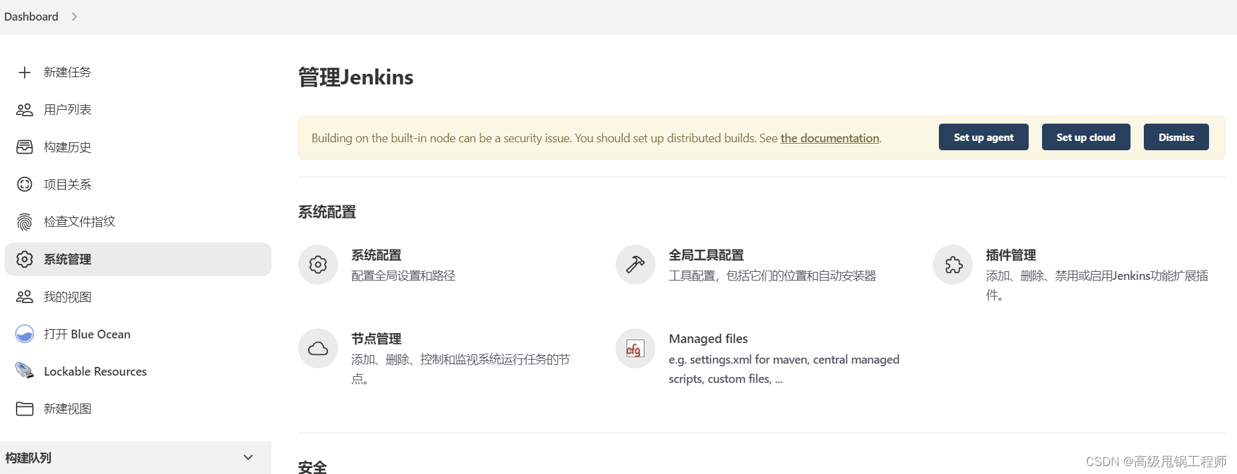This screenshot has width=1237, height=474.
Task: Click the gear icon for 系统配置 card
Action: [318, 265]
